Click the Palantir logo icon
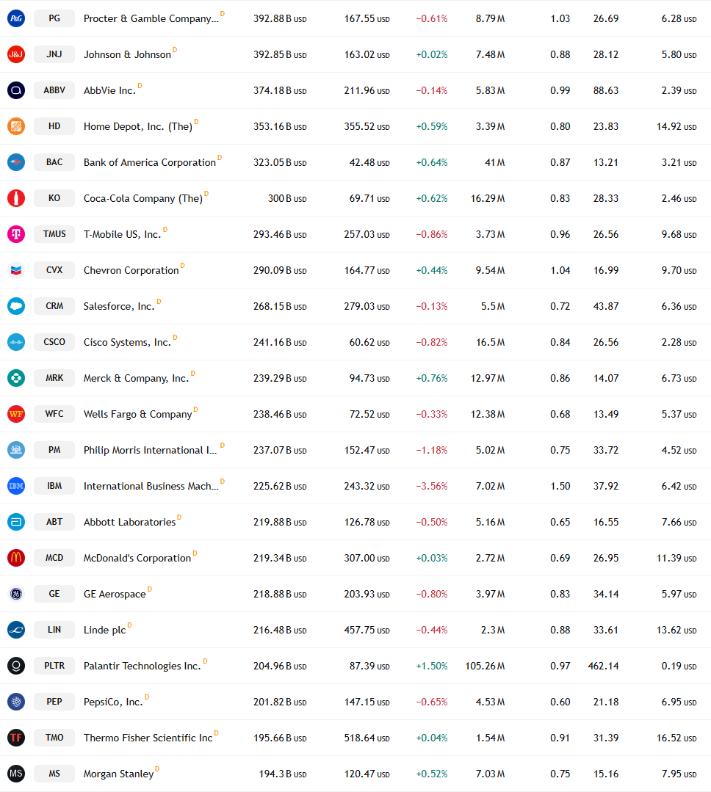This screenshot has height=792, width=711. pos(16,666)
